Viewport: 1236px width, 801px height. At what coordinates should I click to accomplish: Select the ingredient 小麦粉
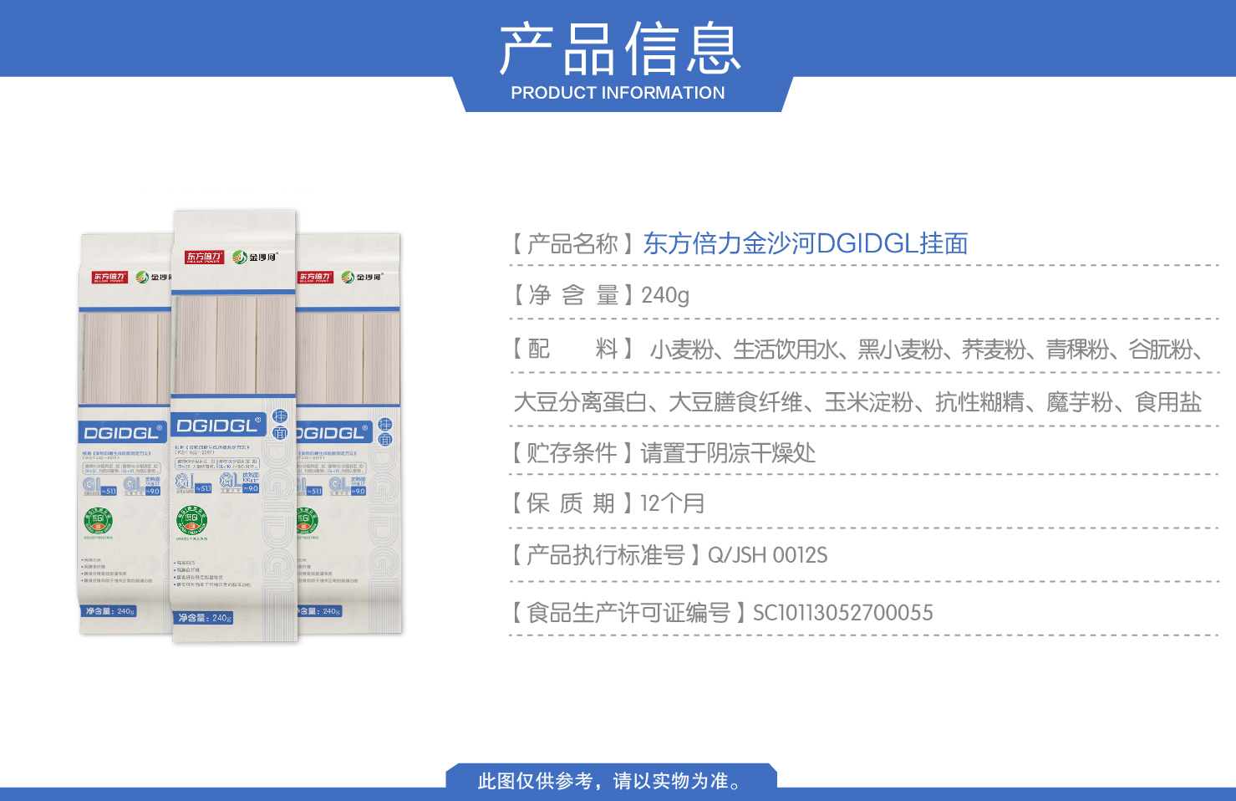pyautogui.click(x=683, y=349)
